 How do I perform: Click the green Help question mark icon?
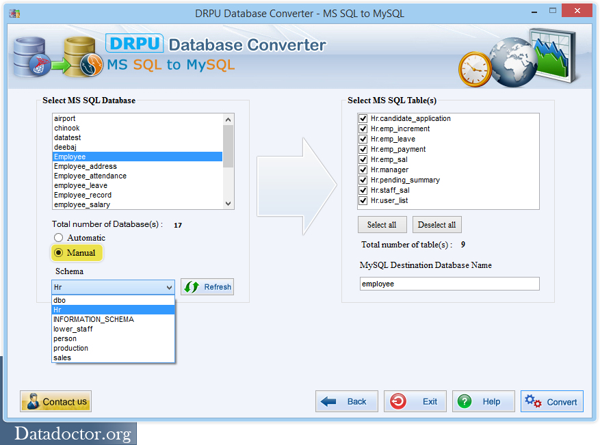465,401
